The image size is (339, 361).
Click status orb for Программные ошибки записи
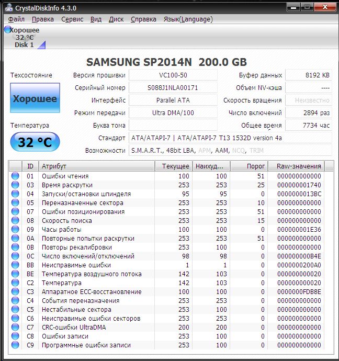pyautogui.click(x=15, y=345)
